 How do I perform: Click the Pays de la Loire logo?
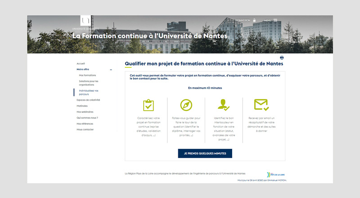click(x=276, y=175)
